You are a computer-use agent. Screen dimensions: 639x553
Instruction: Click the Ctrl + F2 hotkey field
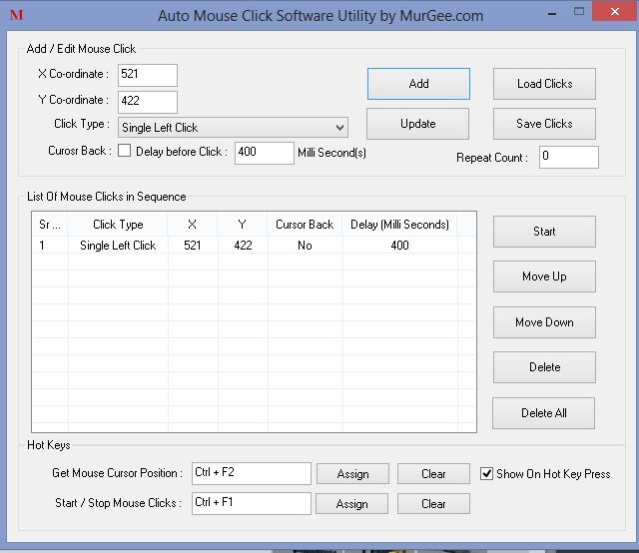[x=251, y=473]
